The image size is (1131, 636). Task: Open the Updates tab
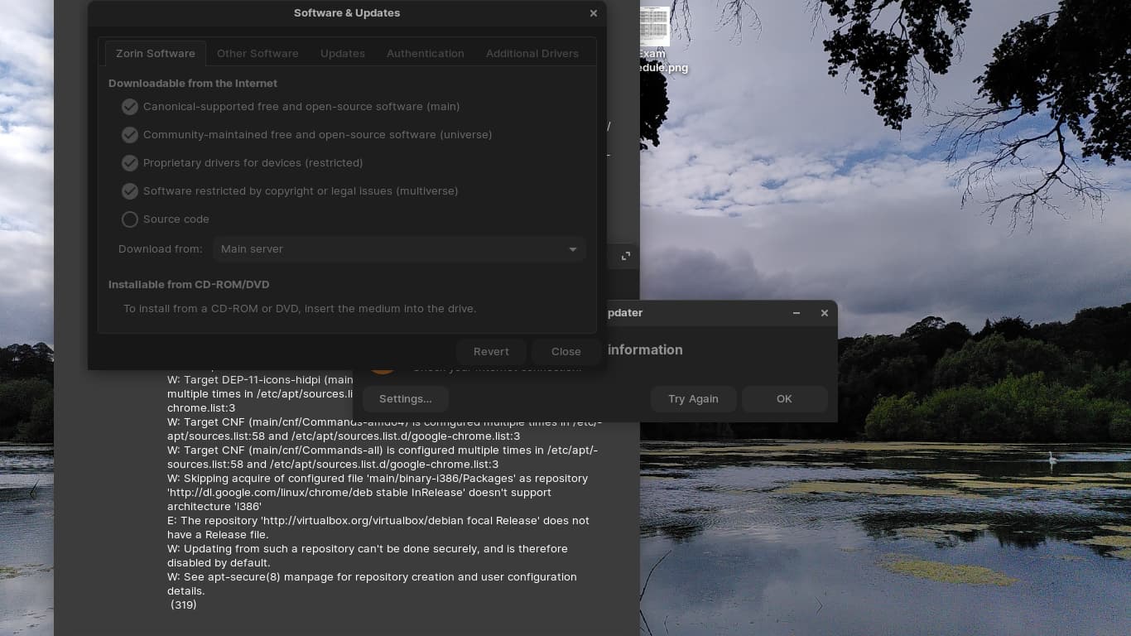(343, 53)
